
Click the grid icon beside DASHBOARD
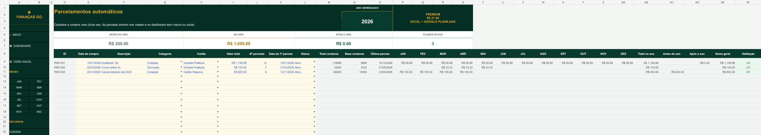[x=11, y=46]
